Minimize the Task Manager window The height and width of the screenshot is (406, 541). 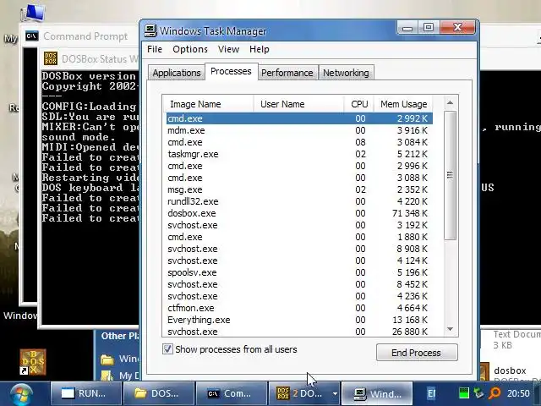407,27
